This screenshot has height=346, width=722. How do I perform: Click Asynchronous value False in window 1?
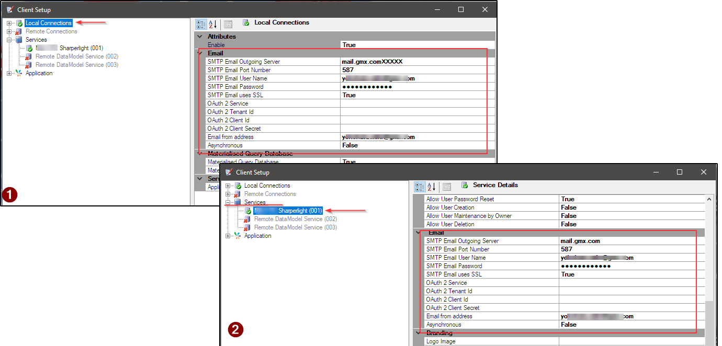click(418, 145)
